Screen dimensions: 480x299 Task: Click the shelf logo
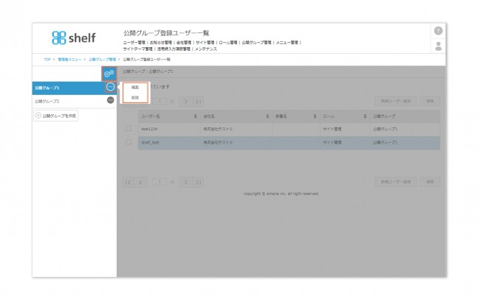coord(74,38)
